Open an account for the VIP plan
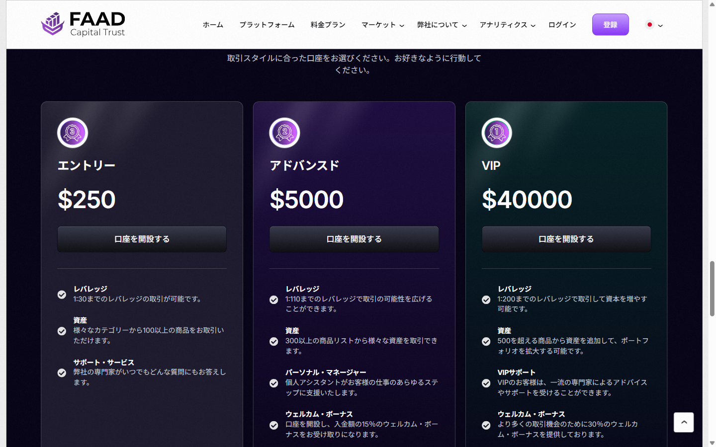Screen dimensions: 716x447 (566, 239)
